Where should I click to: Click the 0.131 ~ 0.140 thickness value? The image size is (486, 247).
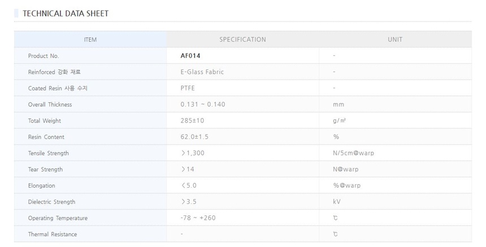pyautogui.click(x=203, y=105)
